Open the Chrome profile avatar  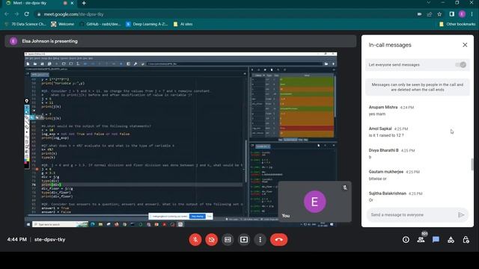[x=462, y=14]
